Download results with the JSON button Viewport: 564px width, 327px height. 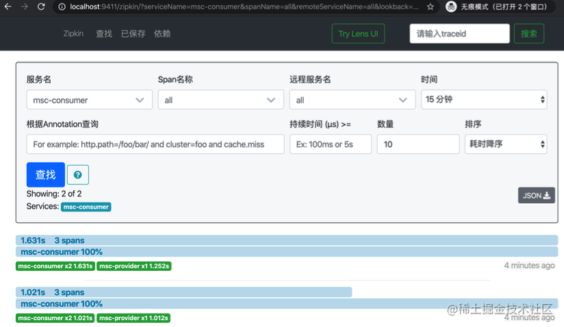pos(537,196)
